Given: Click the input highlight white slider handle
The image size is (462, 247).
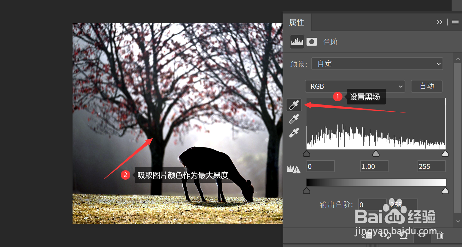Looking at the screenshot, I should click(x=445, y=153).
